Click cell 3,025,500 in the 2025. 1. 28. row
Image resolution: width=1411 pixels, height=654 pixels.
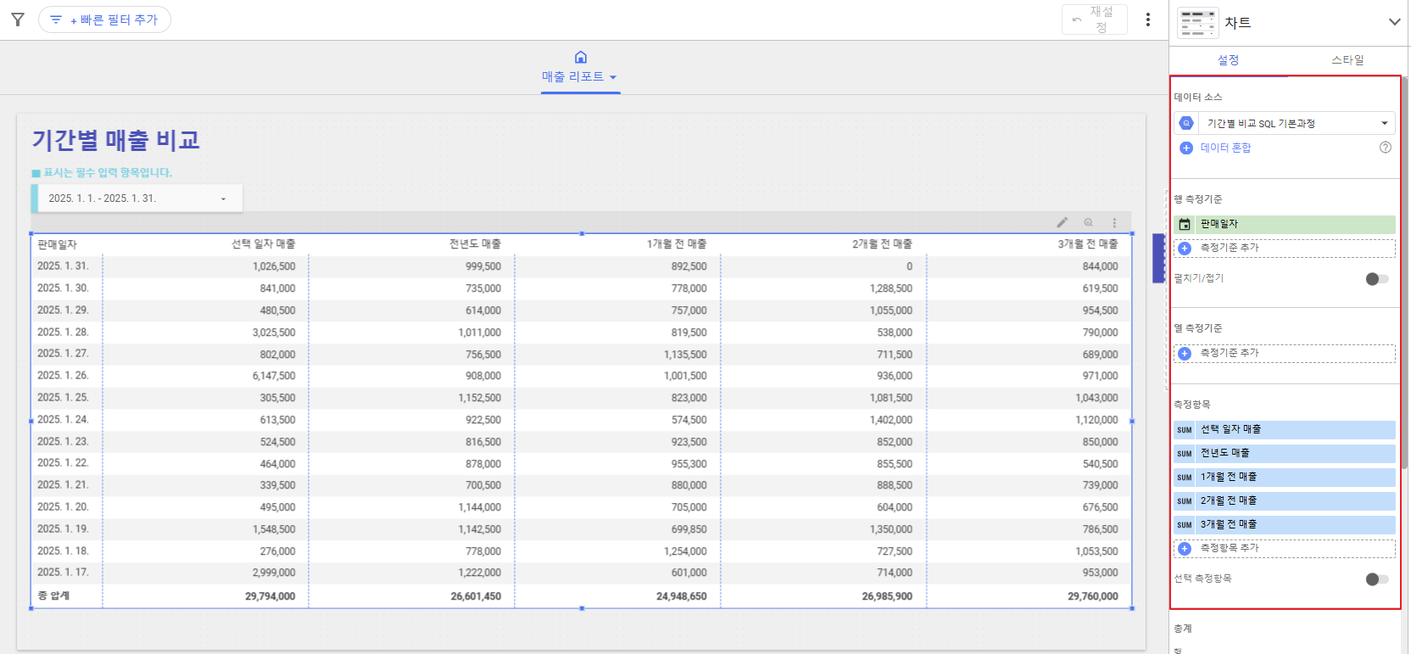[x=274, y=333]
